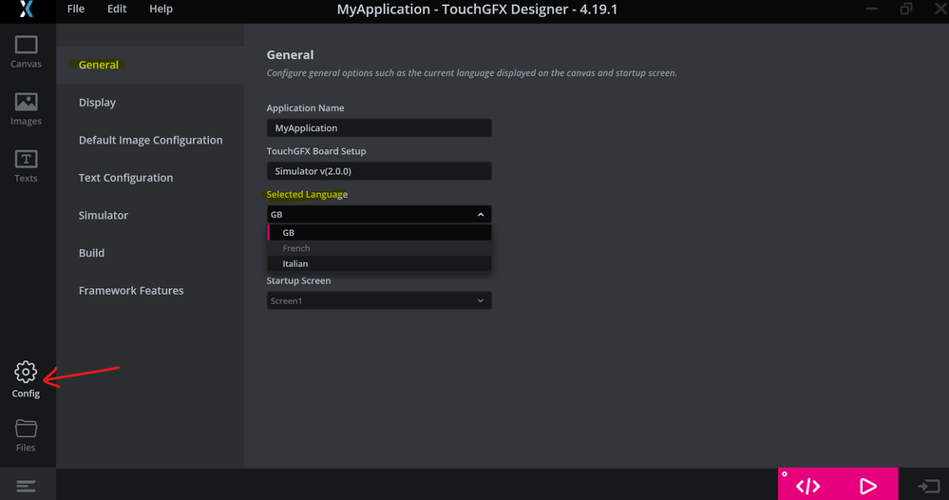This screenshot has width=949, height=500.
Task: Generate code with the </> button
Action: 808,486
